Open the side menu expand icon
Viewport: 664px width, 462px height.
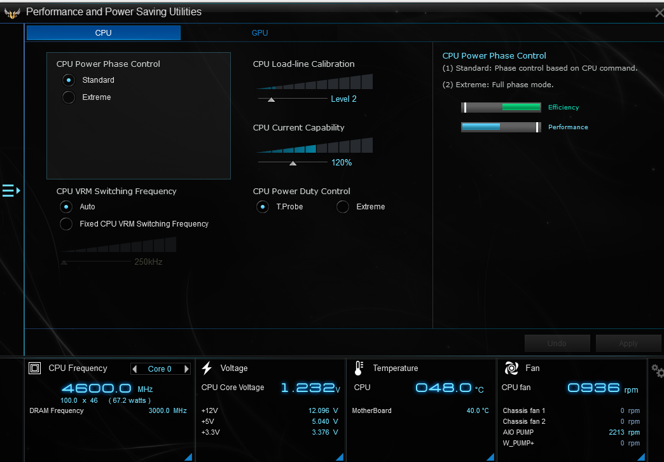click(x=11, y=191)
